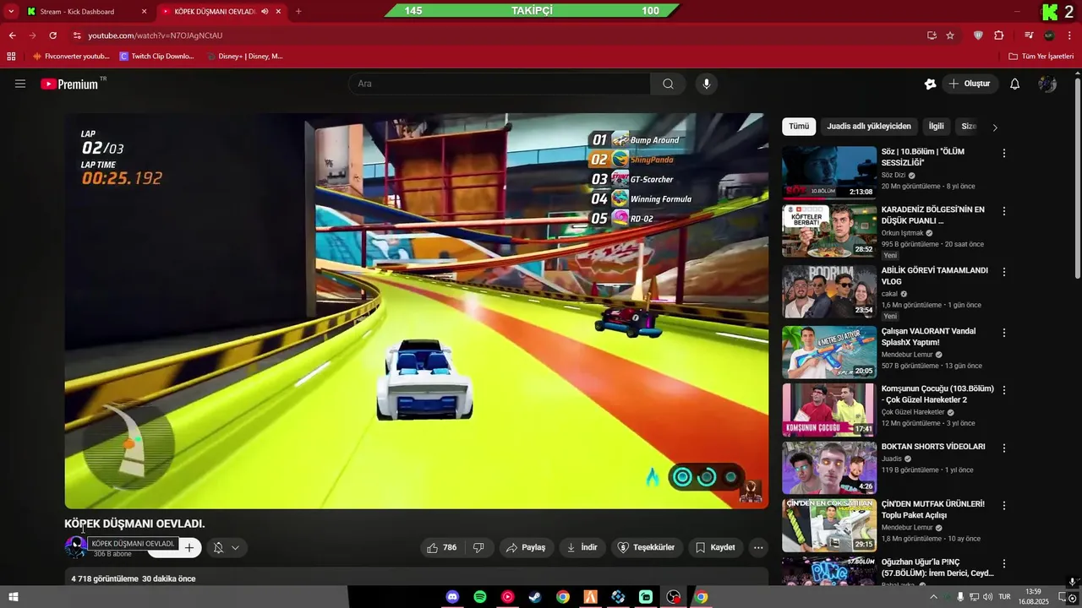Click the address bar URL

pyautogui.click(x=155, y=35)
